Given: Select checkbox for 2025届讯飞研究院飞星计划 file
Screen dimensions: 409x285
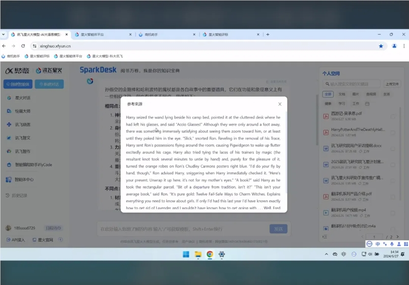Looking at the screenshot, I should (x=393, y=165).
